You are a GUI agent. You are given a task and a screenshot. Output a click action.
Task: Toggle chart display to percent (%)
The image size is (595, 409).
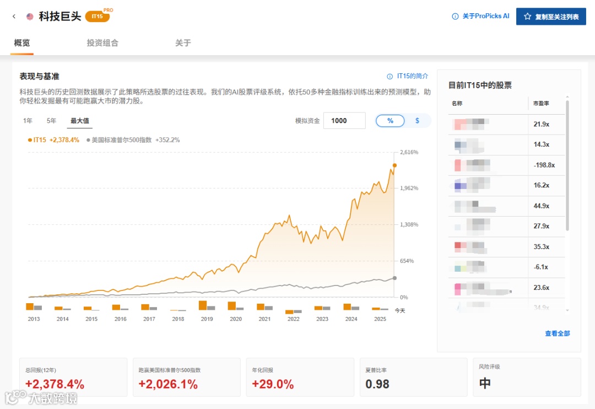tap(390, 121)
